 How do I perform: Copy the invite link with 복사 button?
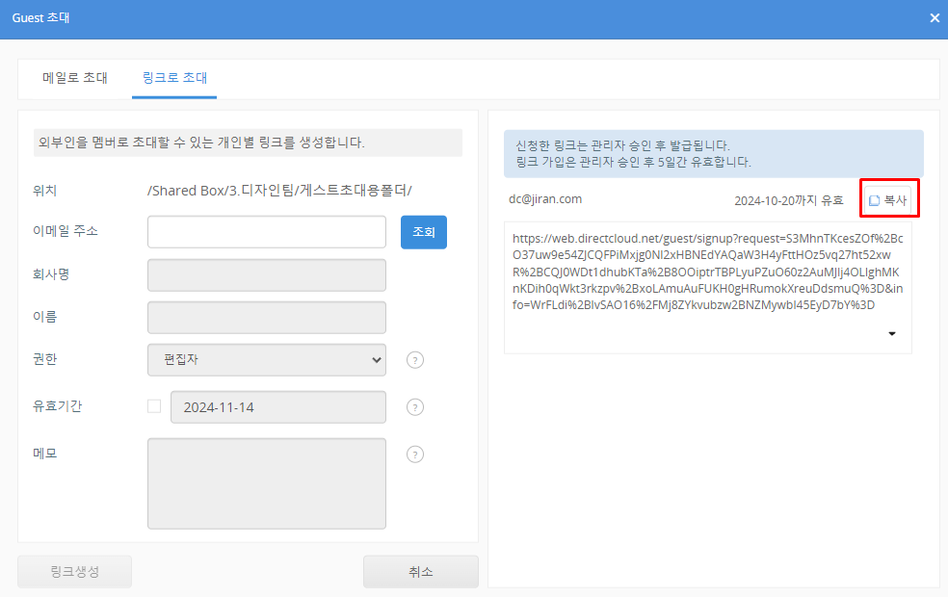pos(888,200)
